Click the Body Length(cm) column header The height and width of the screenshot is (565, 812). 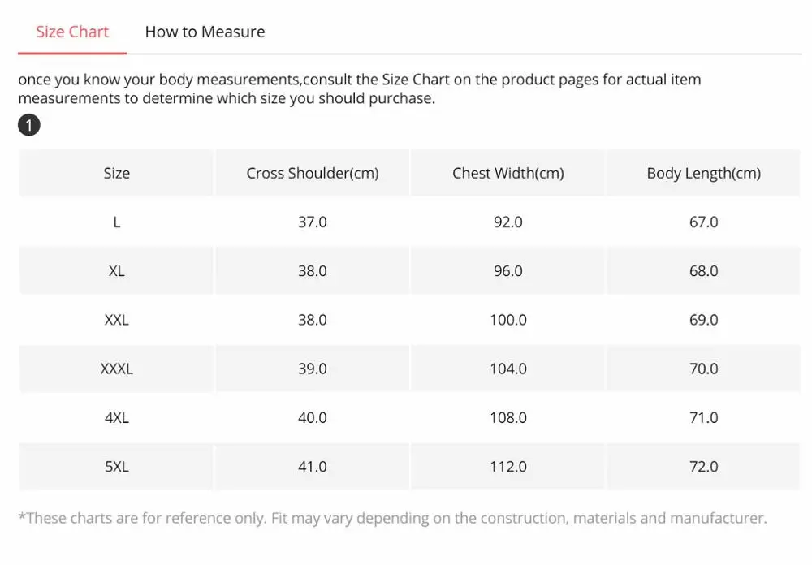point(703,173)
